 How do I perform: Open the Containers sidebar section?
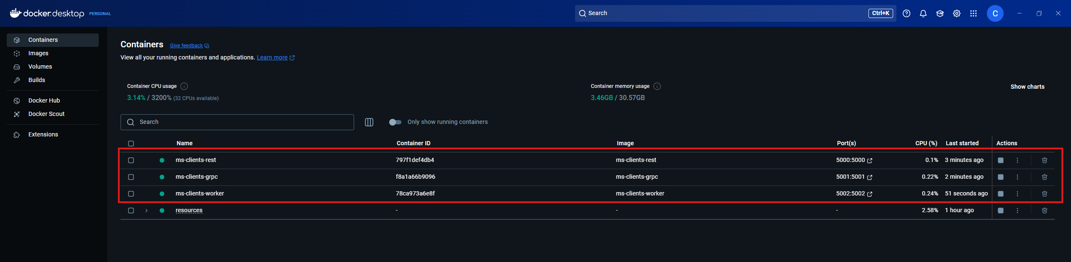point(53,40)
